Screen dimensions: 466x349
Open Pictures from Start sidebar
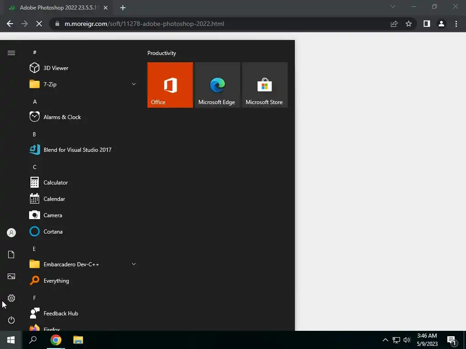tap(11, 276)
